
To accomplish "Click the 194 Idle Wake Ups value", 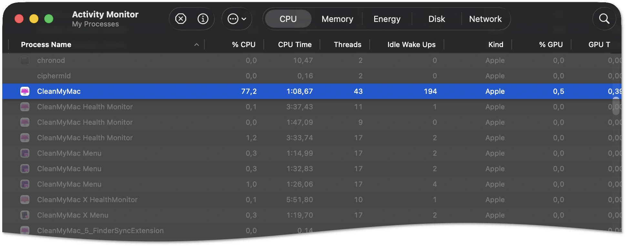I will [430, 91].
